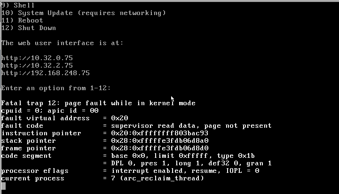
Task: Click the 'interrupt enabled, resume, IOPL = 0' text
Action: 185,171
